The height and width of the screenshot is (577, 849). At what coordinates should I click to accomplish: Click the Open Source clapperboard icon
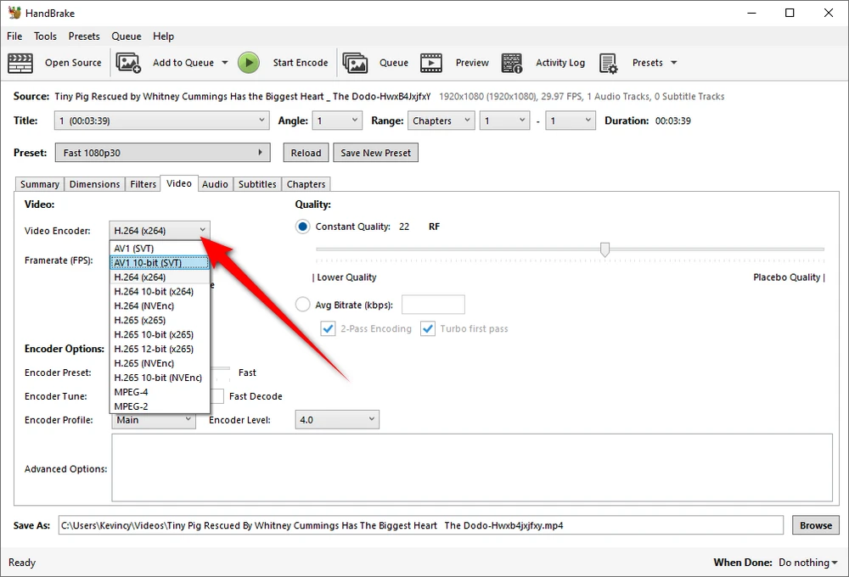pyautogui.click(x=20, y=63)
